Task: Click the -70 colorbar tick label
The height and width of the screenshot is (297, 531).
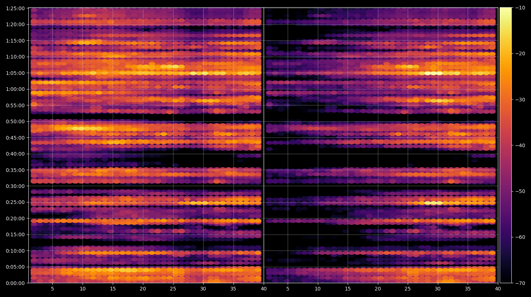Action: click(520, 283)
